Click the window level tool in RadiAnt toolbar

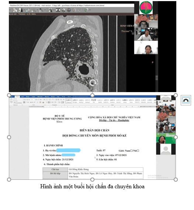tap(21, 10)
